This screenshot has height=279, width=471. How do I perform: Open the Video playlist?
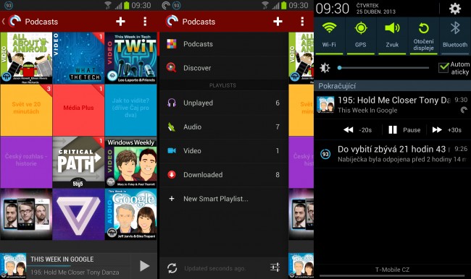pyautogui.click(x=224, y=151)
